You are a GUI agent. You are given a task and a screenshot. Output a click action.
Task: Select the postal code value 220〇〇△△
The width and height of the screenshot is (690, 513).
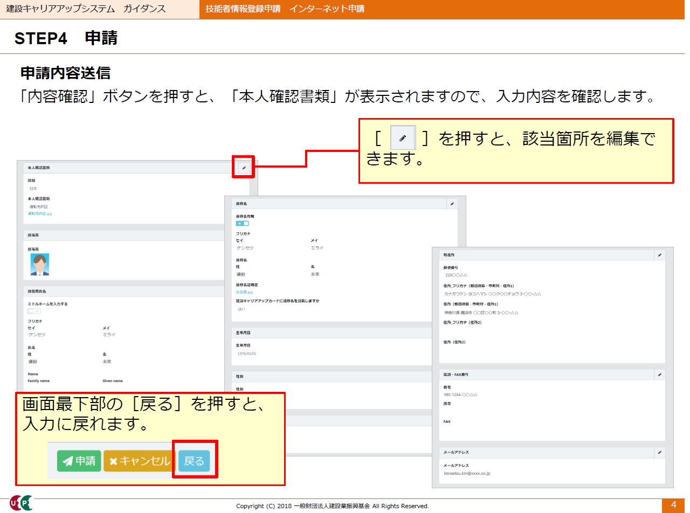pyautogui.click(x=456, y=275)
